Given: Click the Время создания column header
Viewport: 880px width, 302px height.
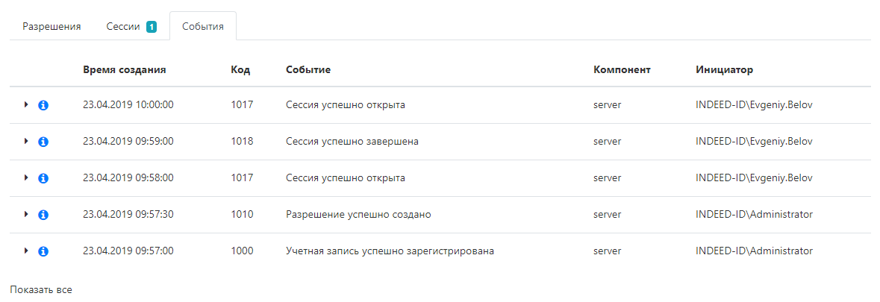Looking at the screenshot, I should pos(125,69).
